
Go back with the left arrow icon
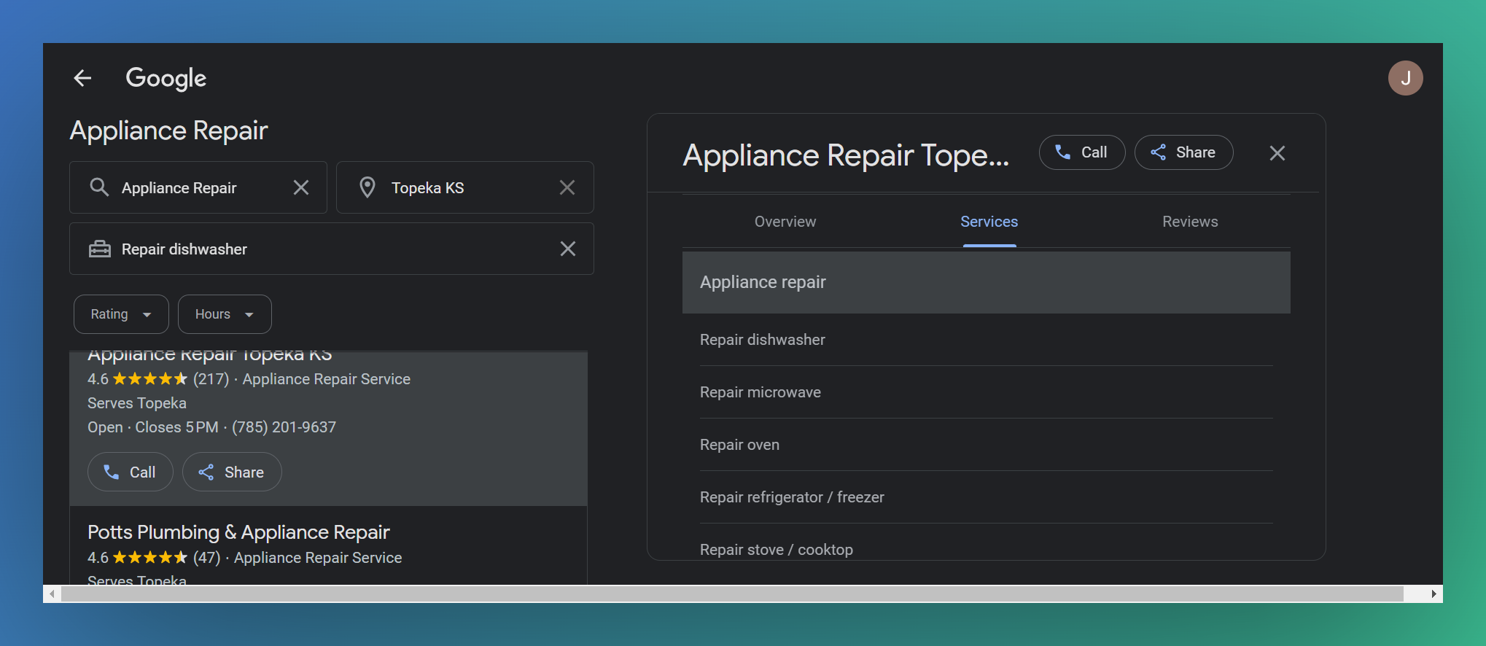click(82, 78)
